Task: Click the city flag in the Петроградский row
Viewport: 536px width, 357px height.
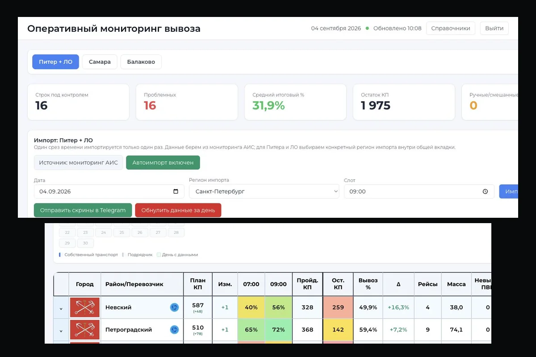Action: click(85, 330)
